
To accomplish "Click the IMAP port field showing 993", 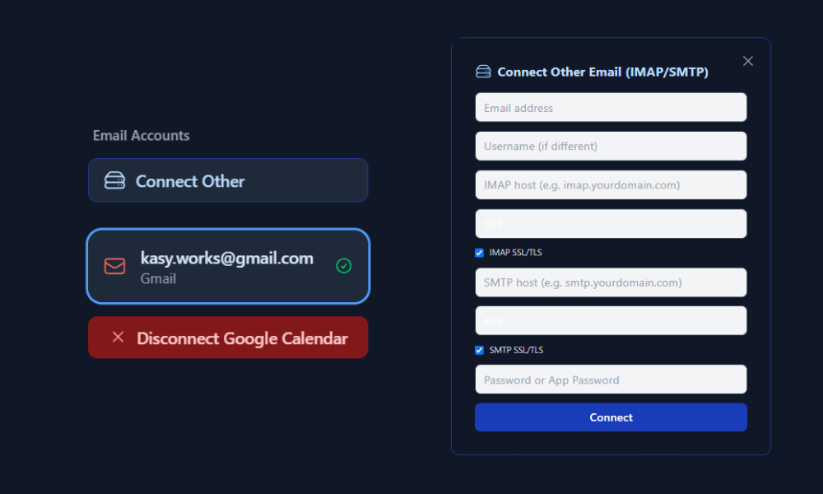I will pos(611,224).
